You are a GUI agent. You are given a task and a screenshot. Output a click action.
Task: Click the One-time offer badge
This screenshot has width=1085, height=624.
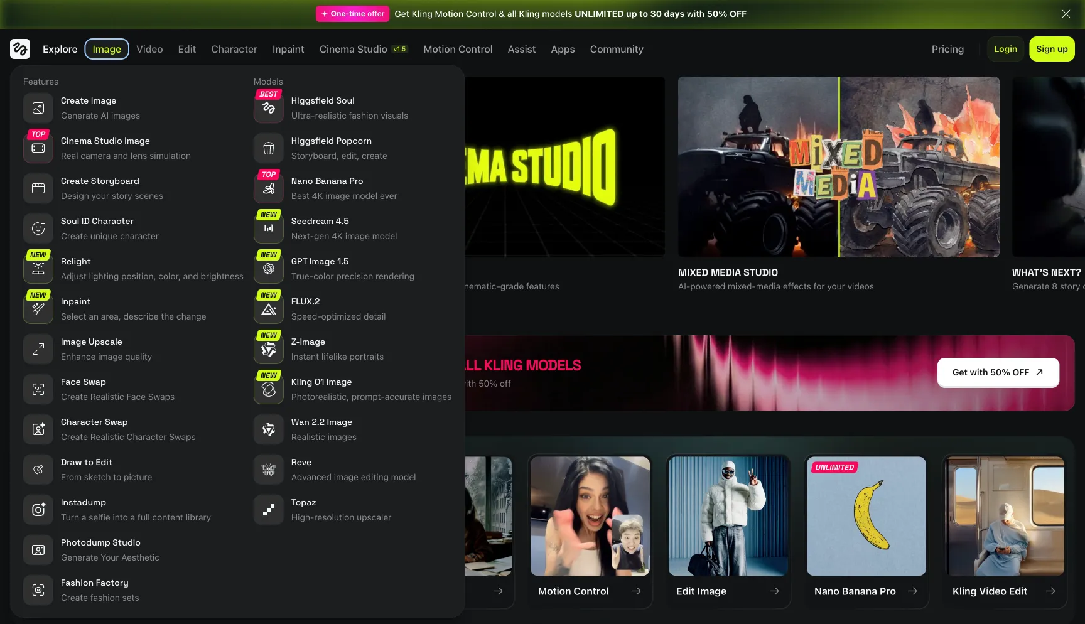click(352, 14)
